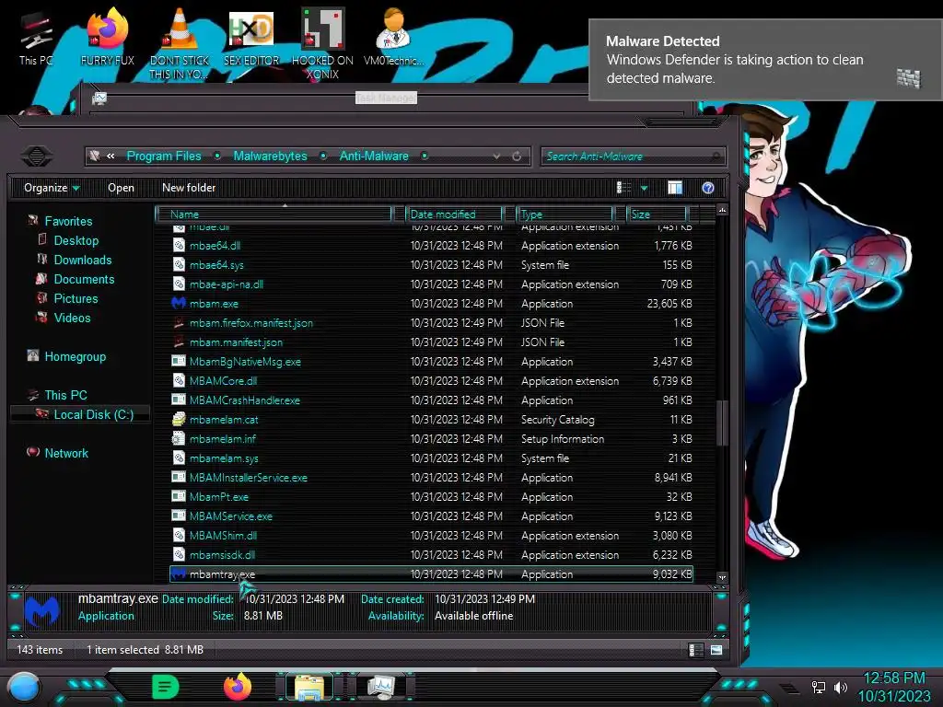Screen dimensions: 943x707
Task: Select the mbam.exe Malwarebytes icon
Action: click(179, 303)
